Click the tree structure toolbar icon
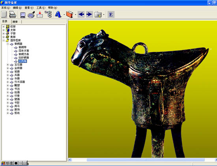The width and height of the screenshot is (217, 166). [x=48, y=14]
